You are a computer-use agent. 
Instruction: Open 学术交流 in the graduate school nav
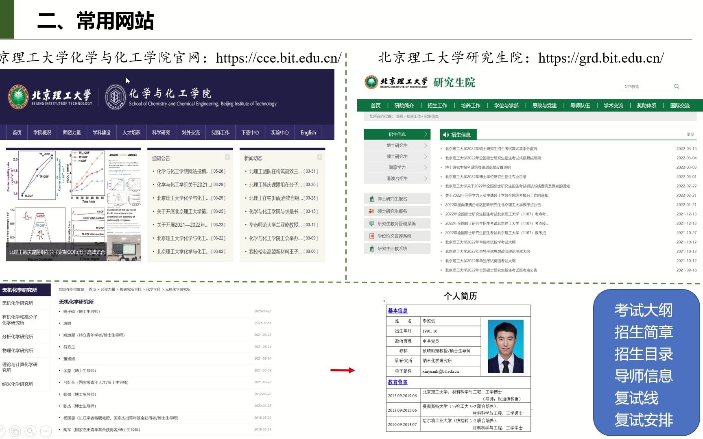pos(613,105)
